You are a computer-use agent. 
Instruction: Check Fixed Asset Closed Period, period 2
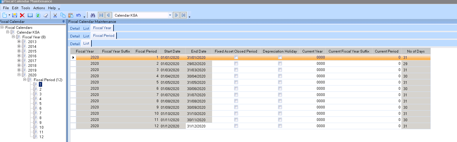click(x=236, y=64)
